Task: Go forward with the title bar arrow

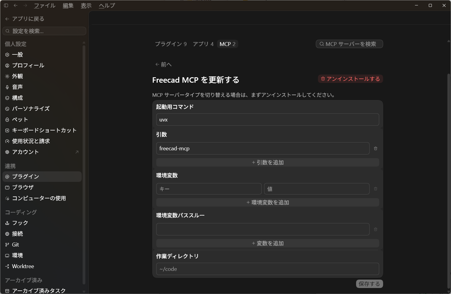Action: click(x=25, y=5)
